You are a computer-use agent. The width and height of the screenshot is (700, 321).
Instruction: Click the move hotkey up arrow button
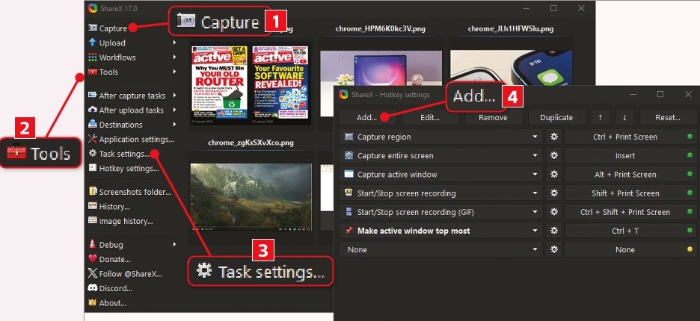point(599,117)
